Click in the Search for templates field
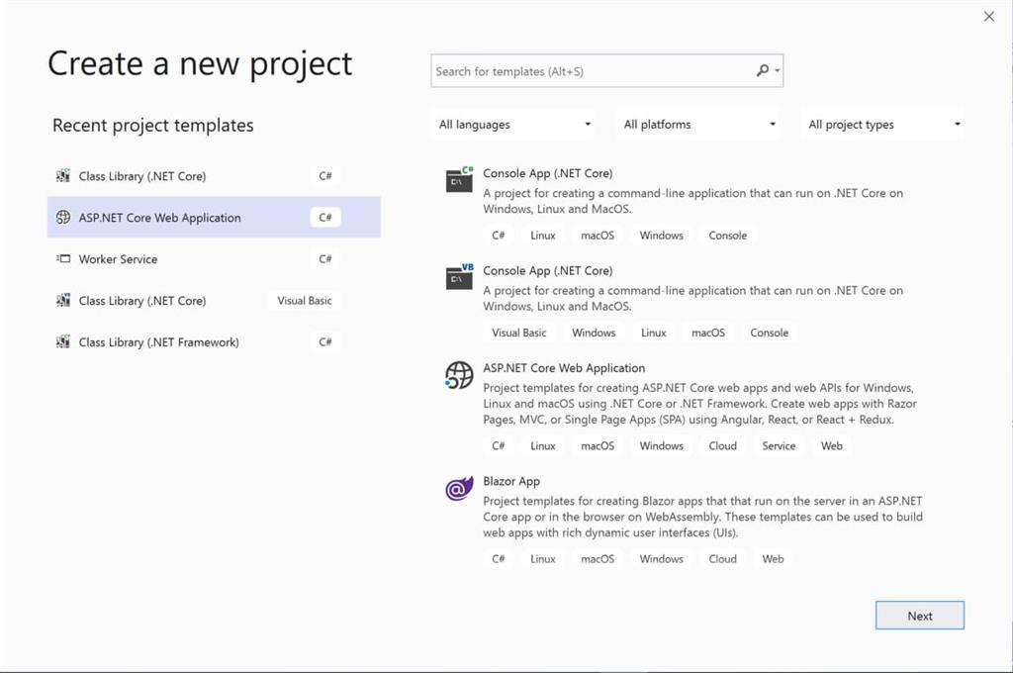The image size is (1013, 673). [592, 71]
